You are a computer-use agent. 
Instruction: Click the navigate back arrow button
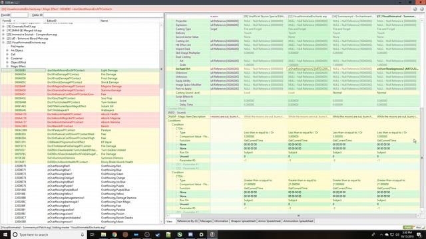(x=415, y=9)
